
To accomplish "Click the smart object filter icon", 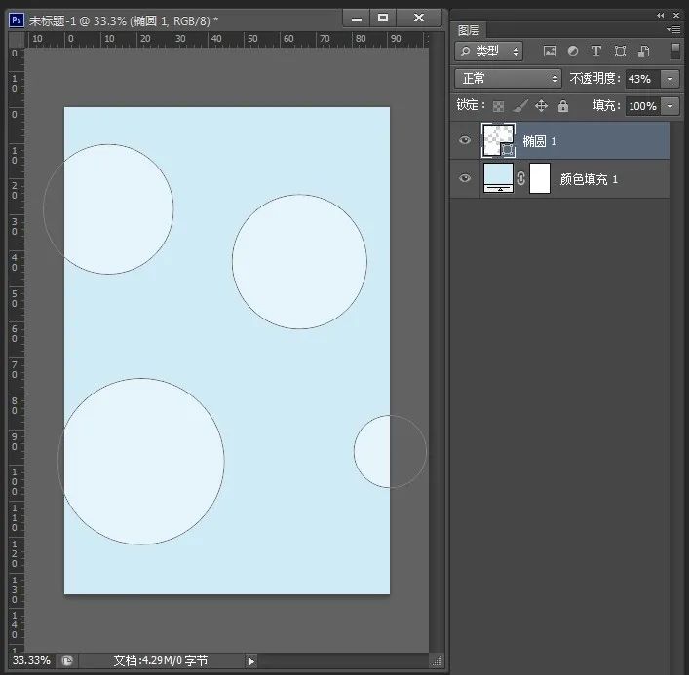I will [x=644, y=52].
